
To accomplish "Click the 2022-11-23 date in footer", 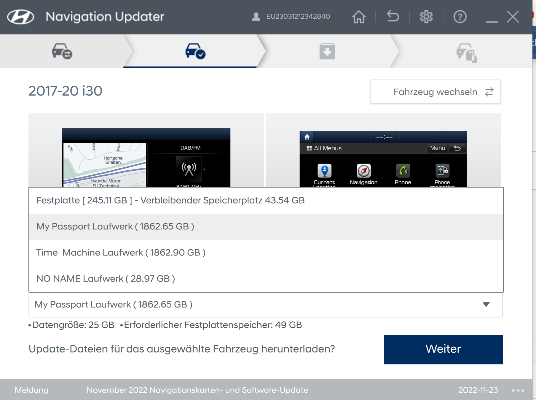I will (478, 390).
